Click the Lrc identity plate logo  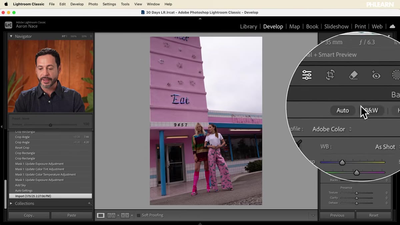[8, 25]
